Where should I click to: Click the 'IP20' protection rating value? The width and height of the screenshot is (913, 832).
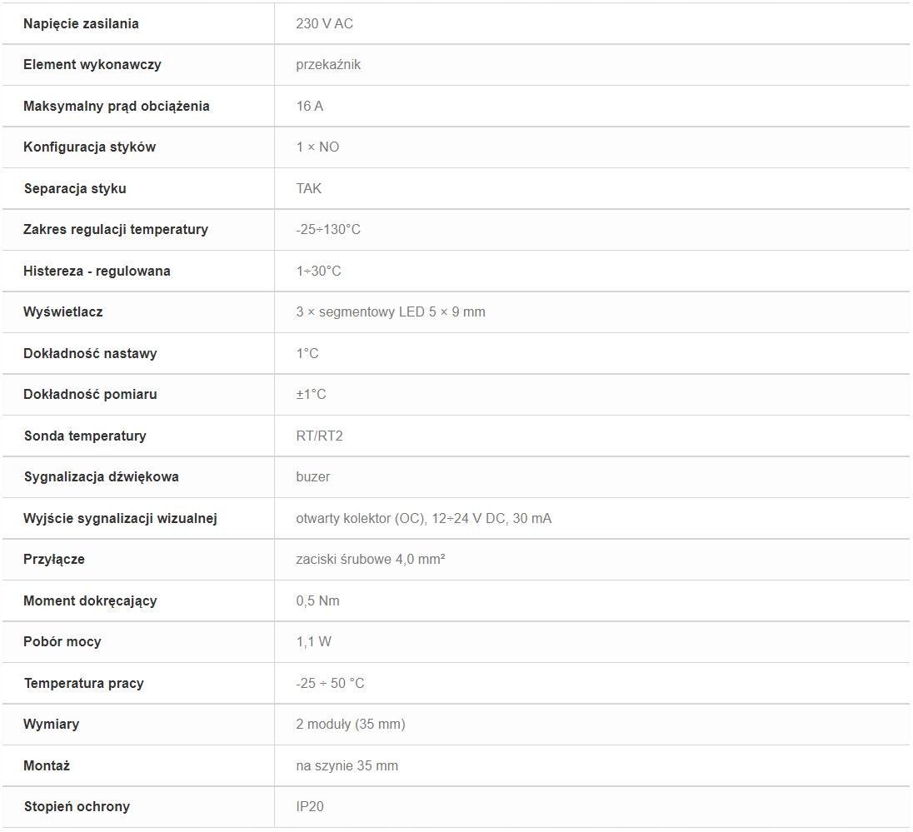309,806
